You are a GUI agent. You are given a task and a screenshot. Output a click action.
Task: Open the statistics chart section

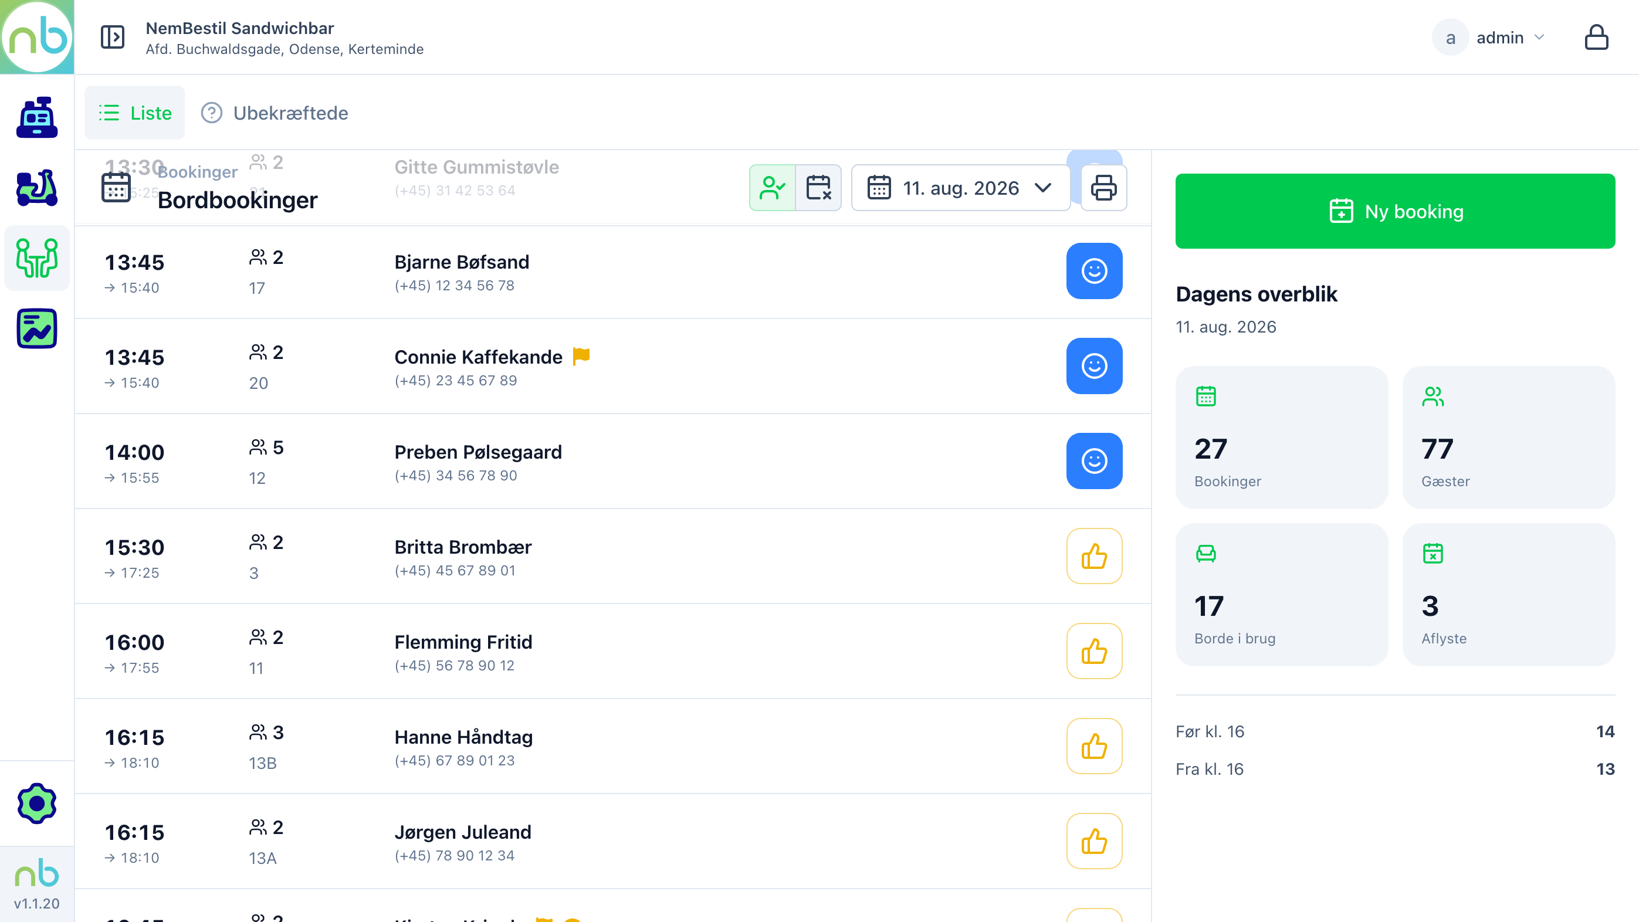click(x=37, y=328)
